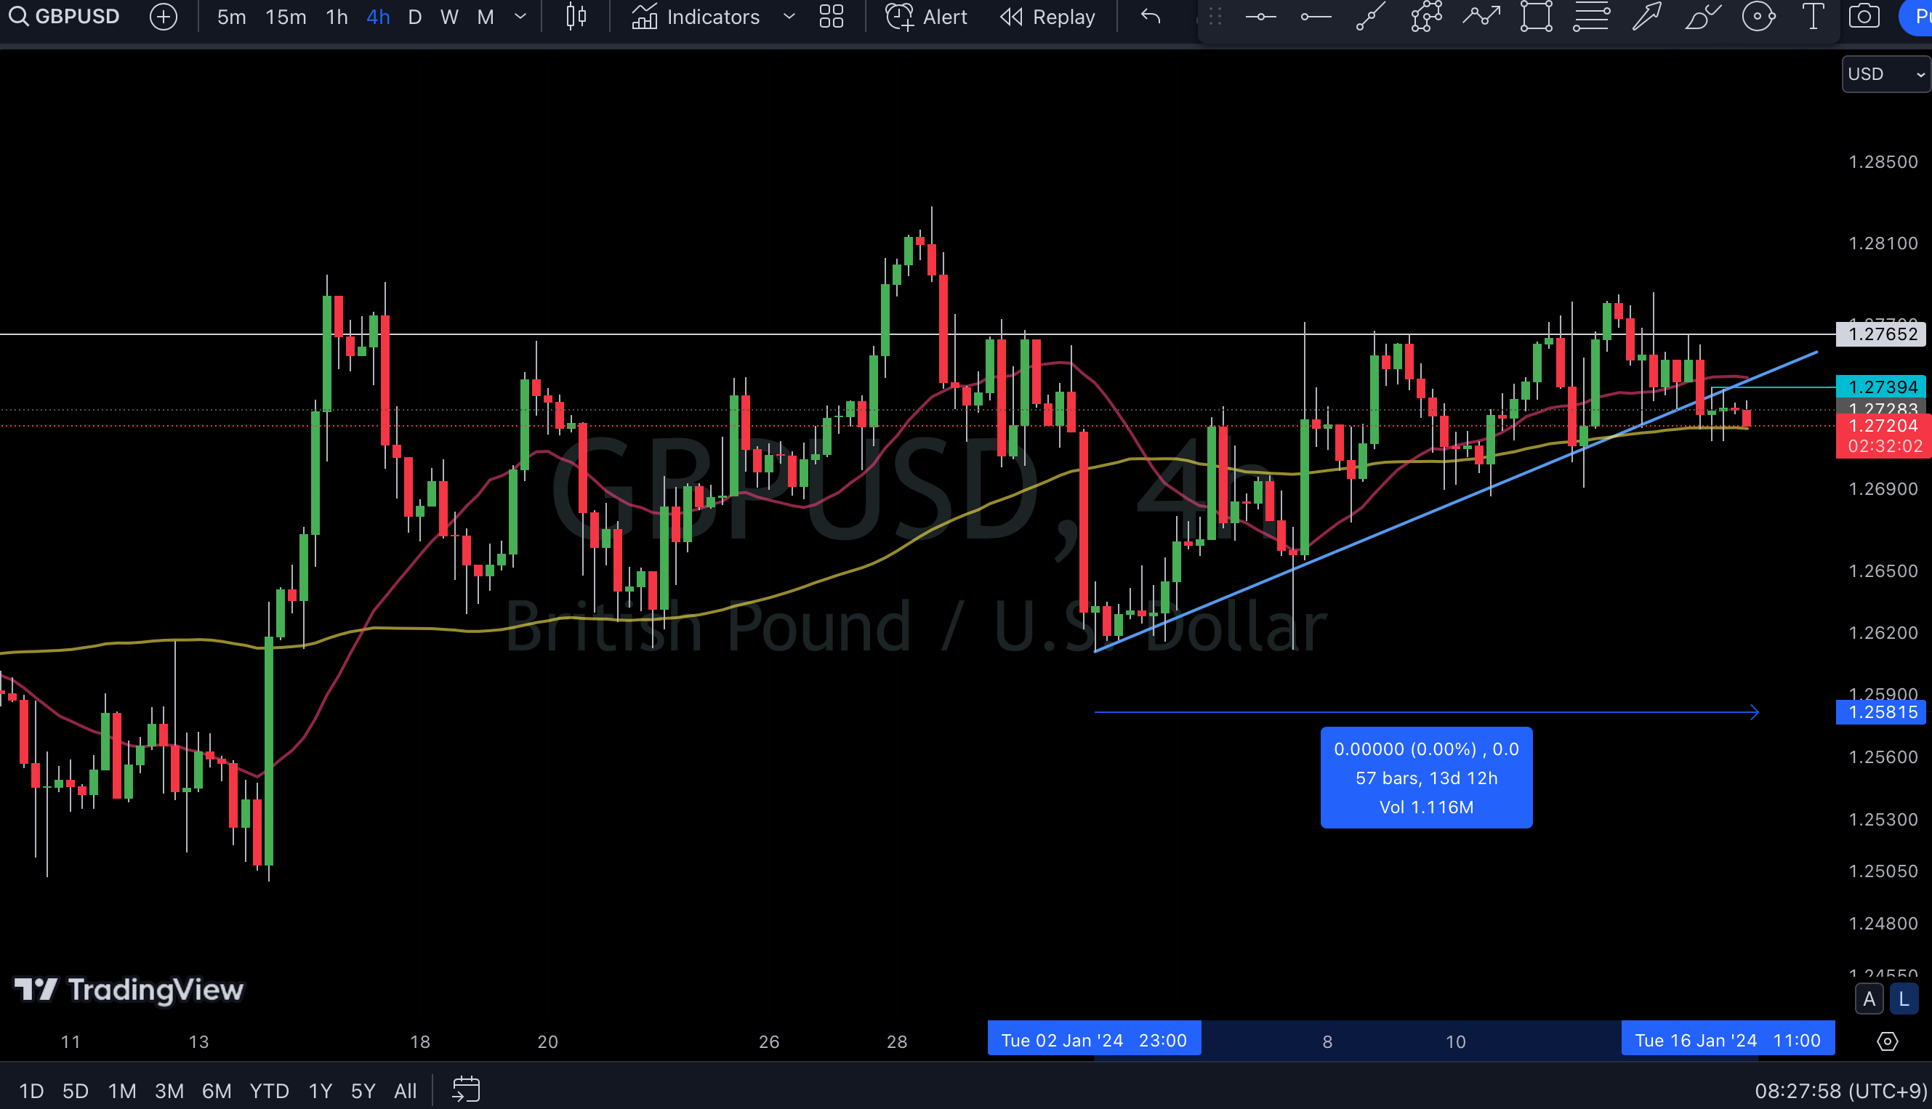The image size is (1932, 1109).
Task: Expand the Indicators favorites chevron
Action: pyautogui.click(x=789, y=17)
